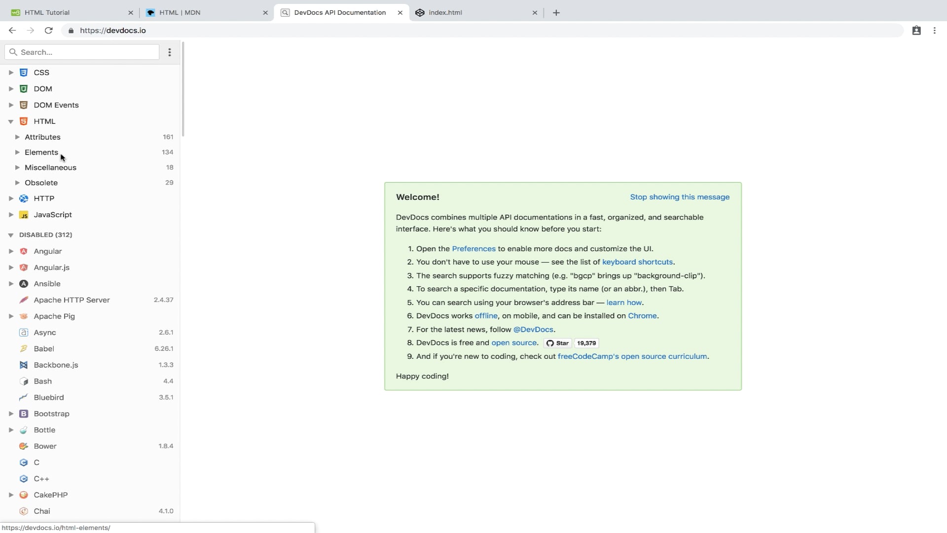Screen dimensions: 947x533
Task: Open the Preferences link in the welcome box
Action: 473,249
